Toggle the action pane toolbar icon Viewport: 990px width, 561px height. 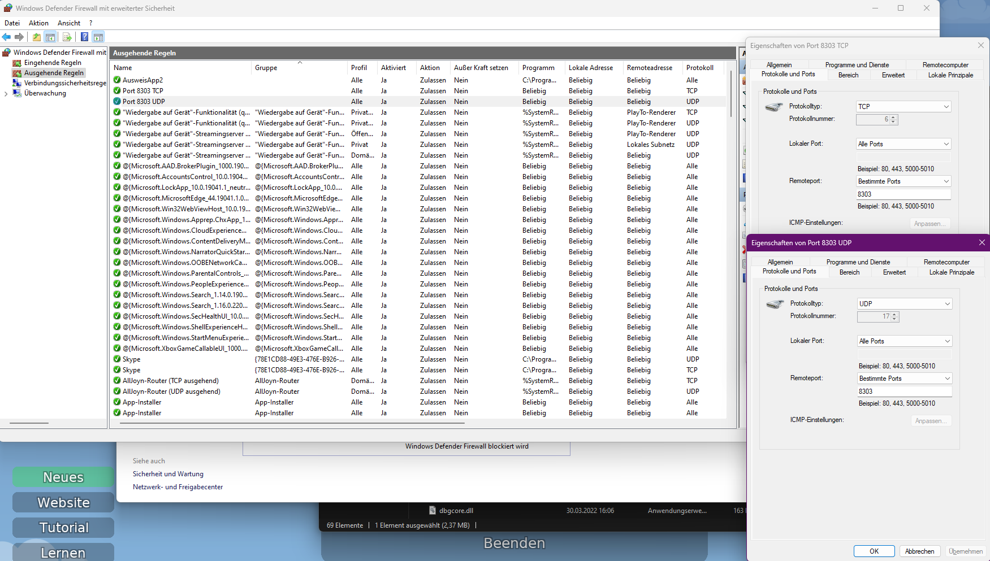point(98,37)
